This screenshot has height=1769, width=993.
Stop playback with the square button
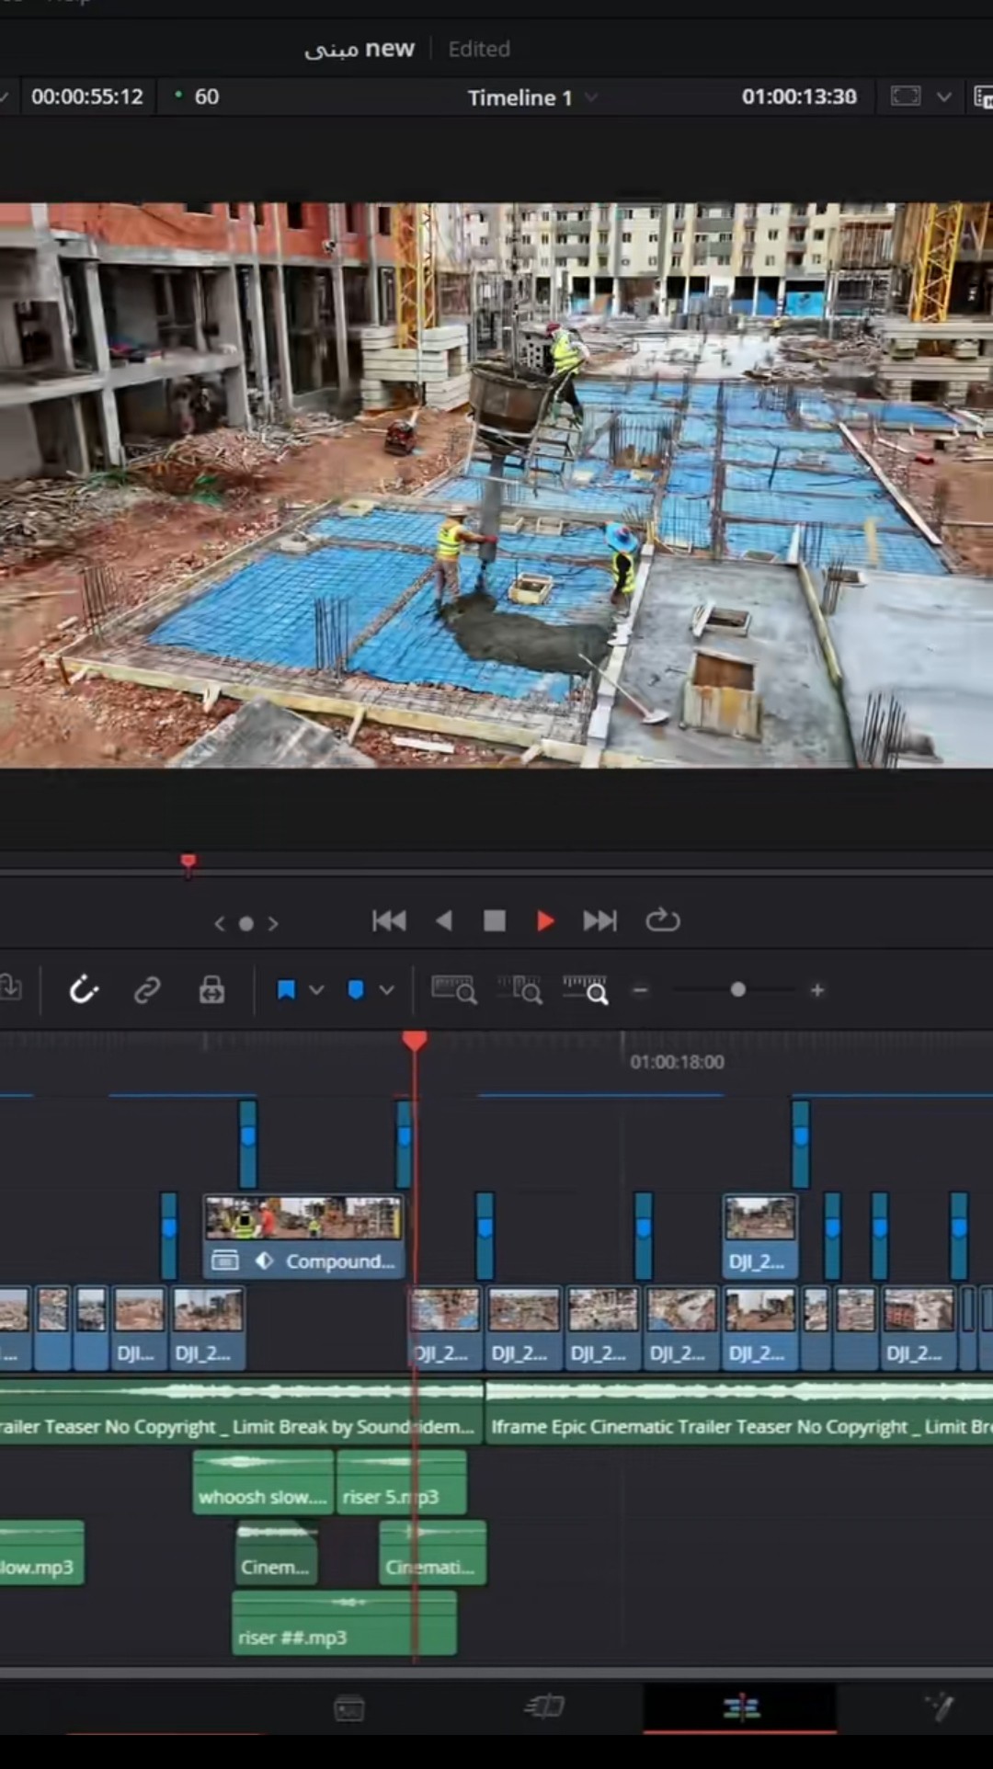pos(495,920)
